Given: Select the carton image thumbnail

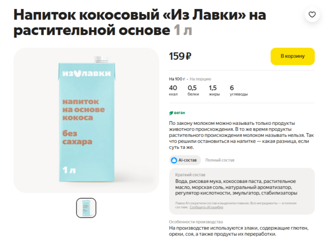Looking at the screenshot, I should pos(86,208).
